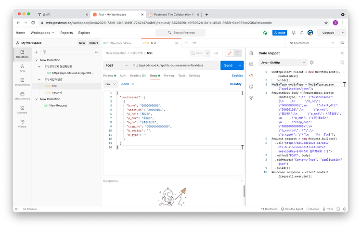Open the History sidebar panel

click(22, 124)
